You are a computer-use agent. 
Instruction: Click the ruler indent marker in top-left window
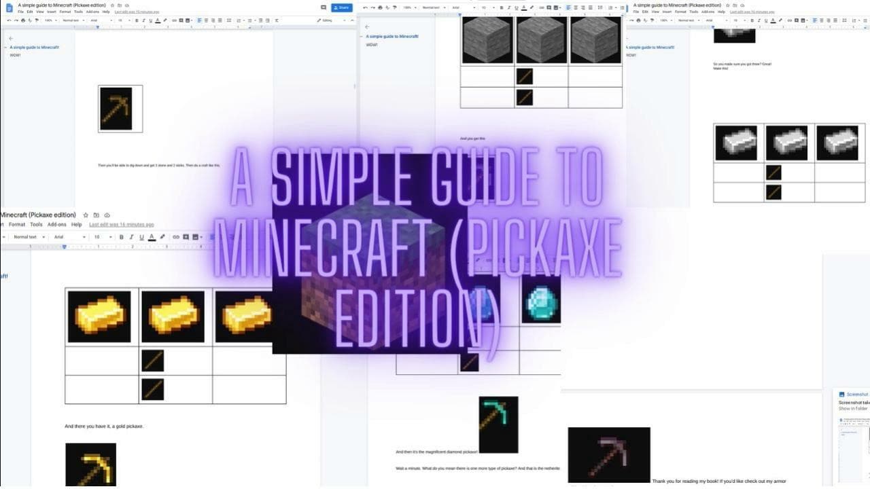point(98,26)
